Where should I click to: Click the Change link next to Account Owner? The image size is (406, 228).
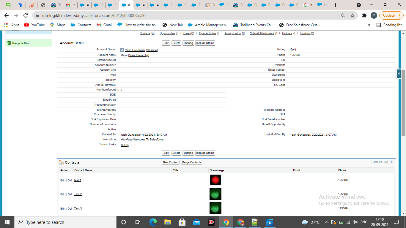[152, 50]
